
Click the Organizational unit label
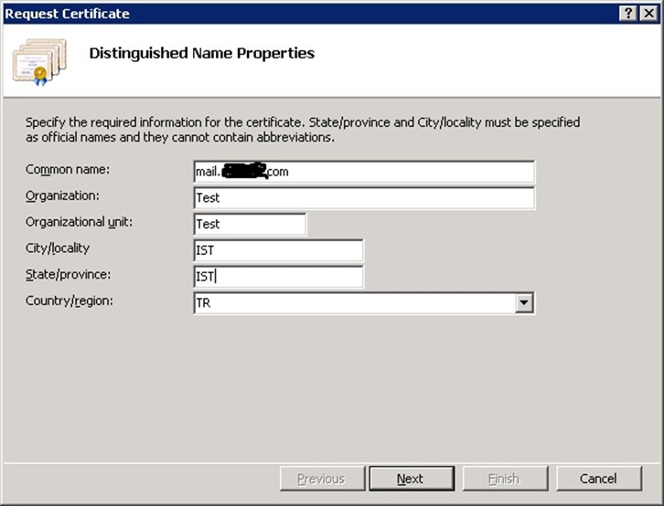[x=79, y=222]
